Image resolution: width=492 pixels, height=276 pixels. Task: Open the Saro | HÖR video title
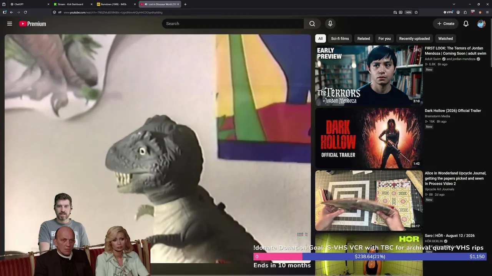(450, 236)
